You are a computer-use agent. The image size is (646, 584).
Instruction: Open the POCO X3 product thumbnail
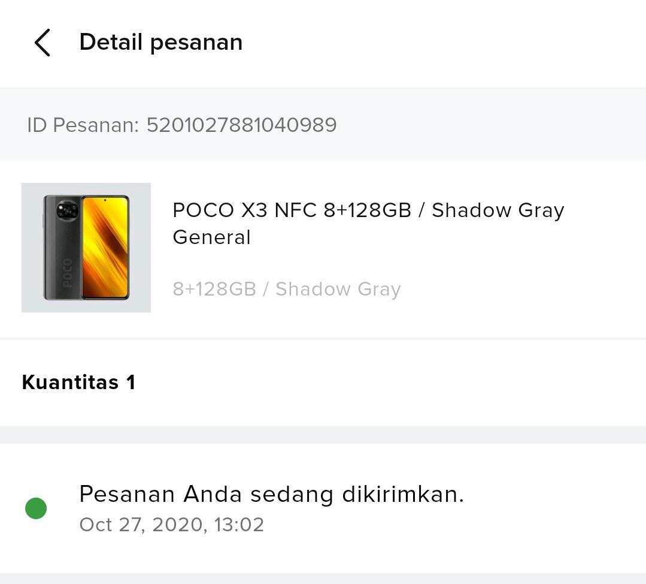tap(86, 248)
